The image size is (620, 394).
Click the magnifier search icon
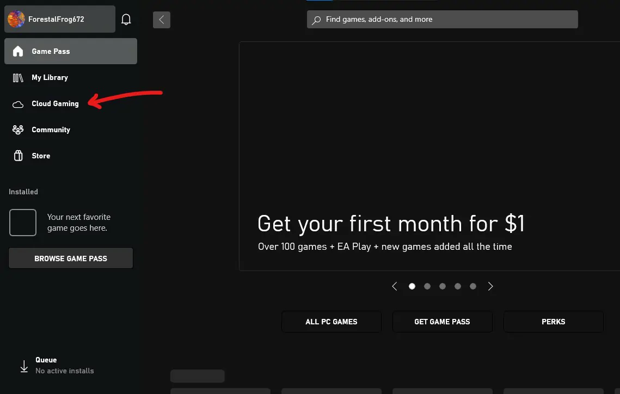(x=316, y=20)
